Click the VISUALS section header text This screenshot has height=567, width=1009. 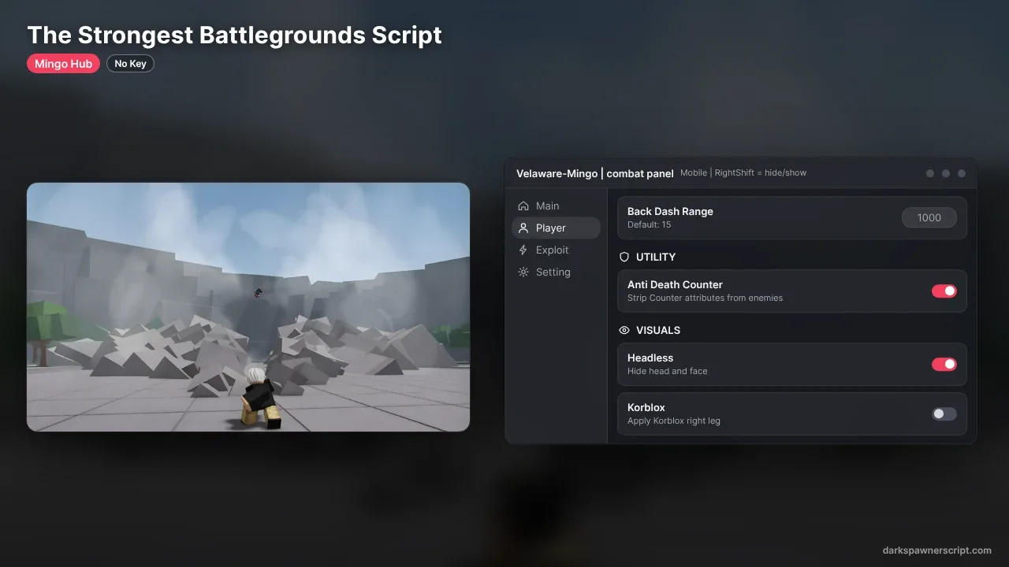click(658, 330)
